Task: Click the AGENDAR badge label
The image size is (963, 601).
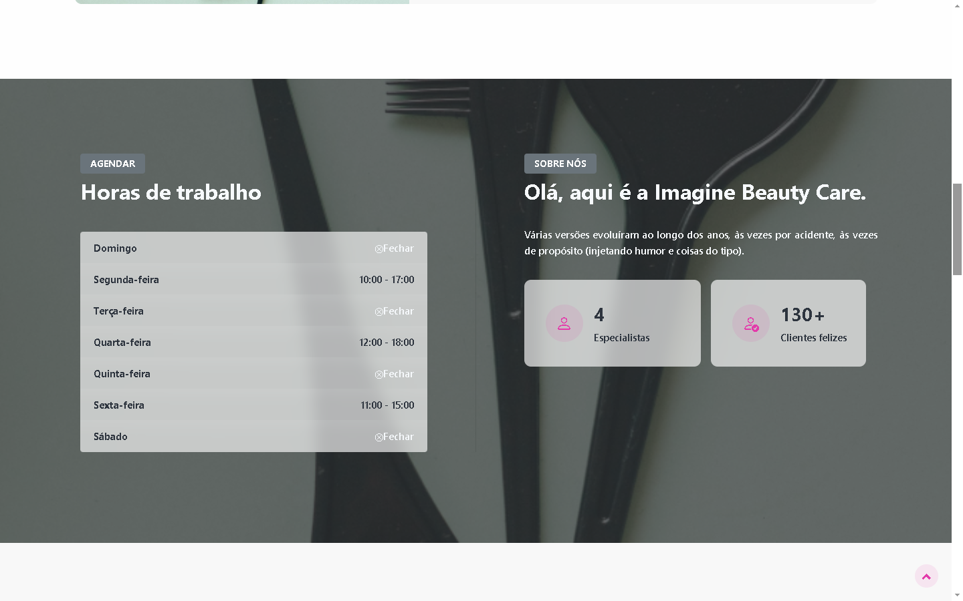Action: 112,164
